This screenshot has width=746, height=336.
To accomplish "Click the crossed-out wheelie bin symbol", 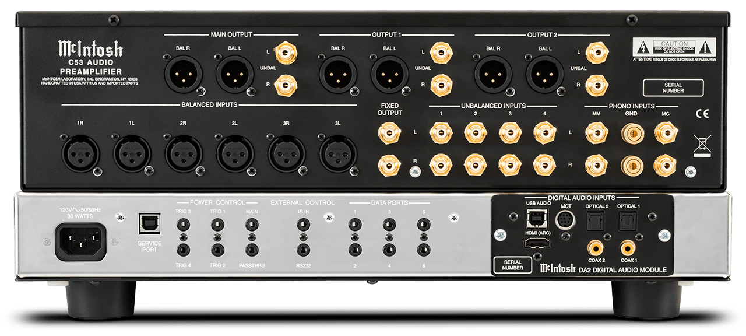I will pyautogui.click(x=702, y=145).
